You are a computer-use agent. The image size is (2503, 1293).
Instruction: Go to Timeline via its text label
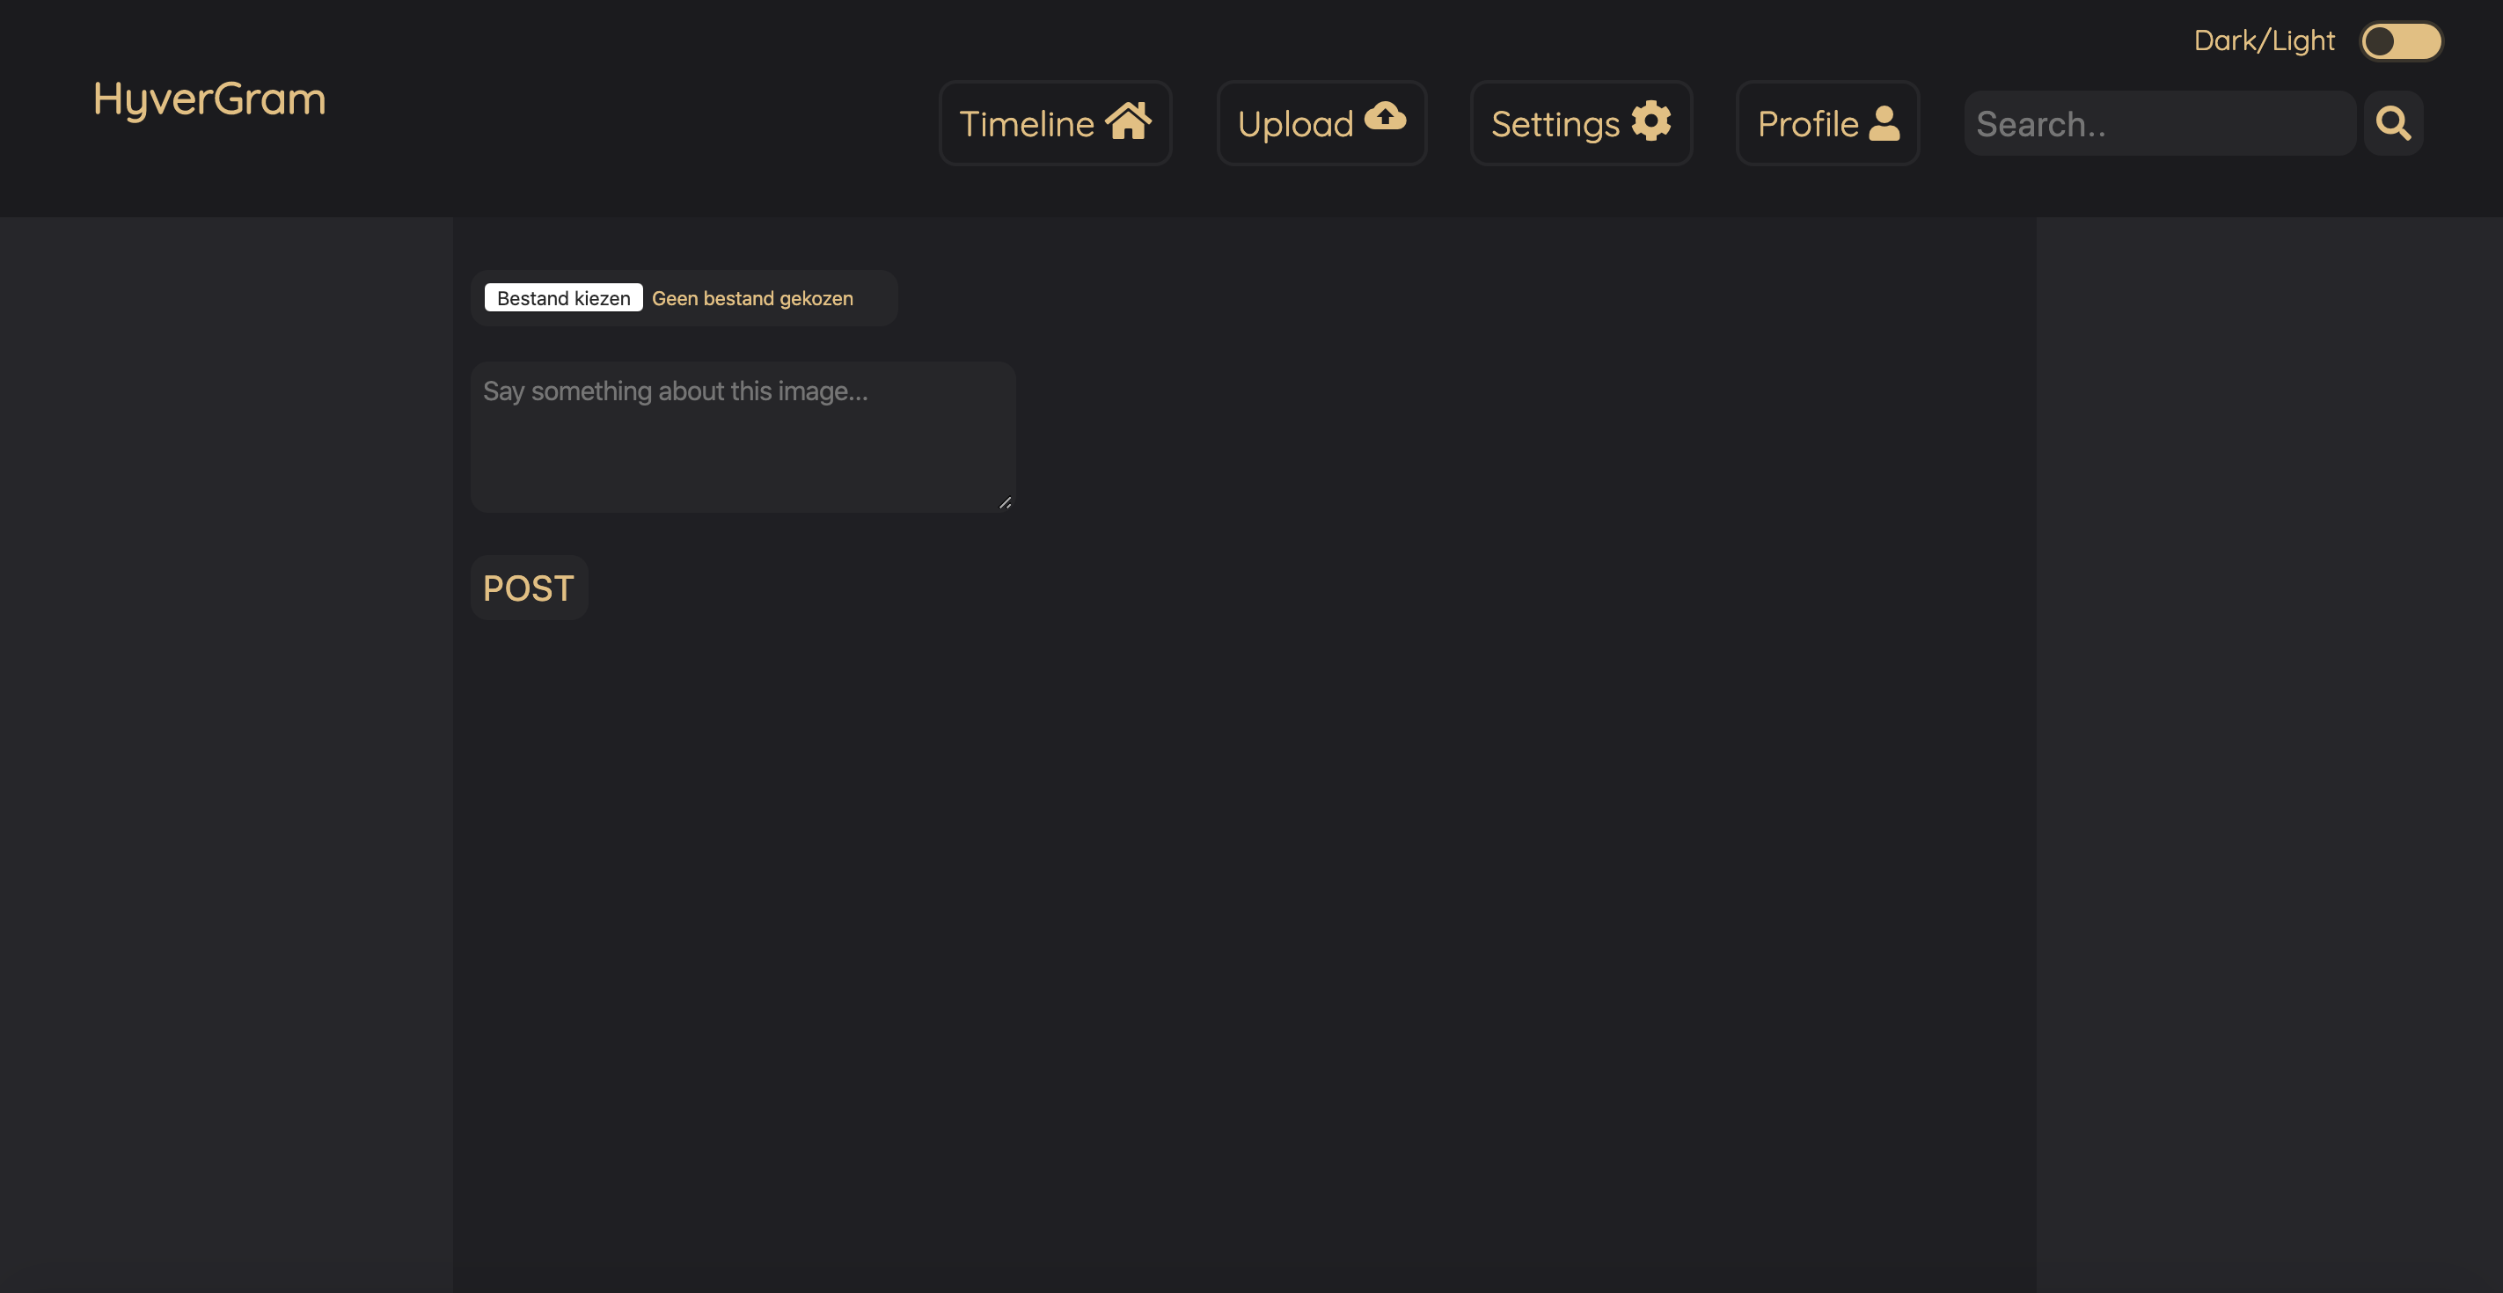tap(1026, 124)
